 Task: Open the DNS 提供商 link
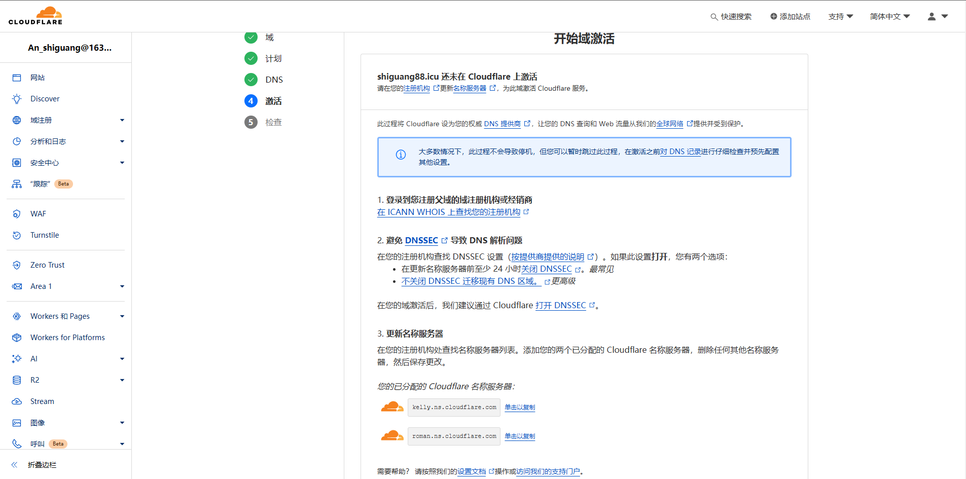(503, 124)
